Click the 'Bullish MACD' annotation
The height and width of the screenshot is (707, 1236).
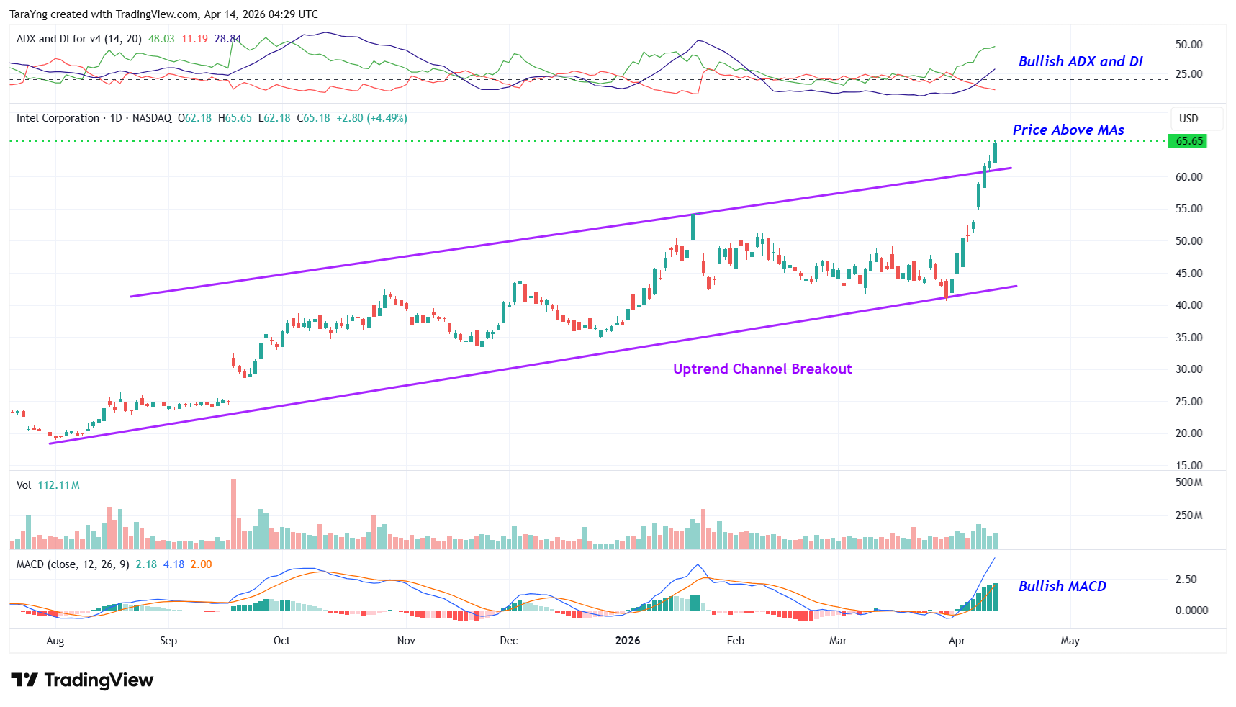(1062, 587)
